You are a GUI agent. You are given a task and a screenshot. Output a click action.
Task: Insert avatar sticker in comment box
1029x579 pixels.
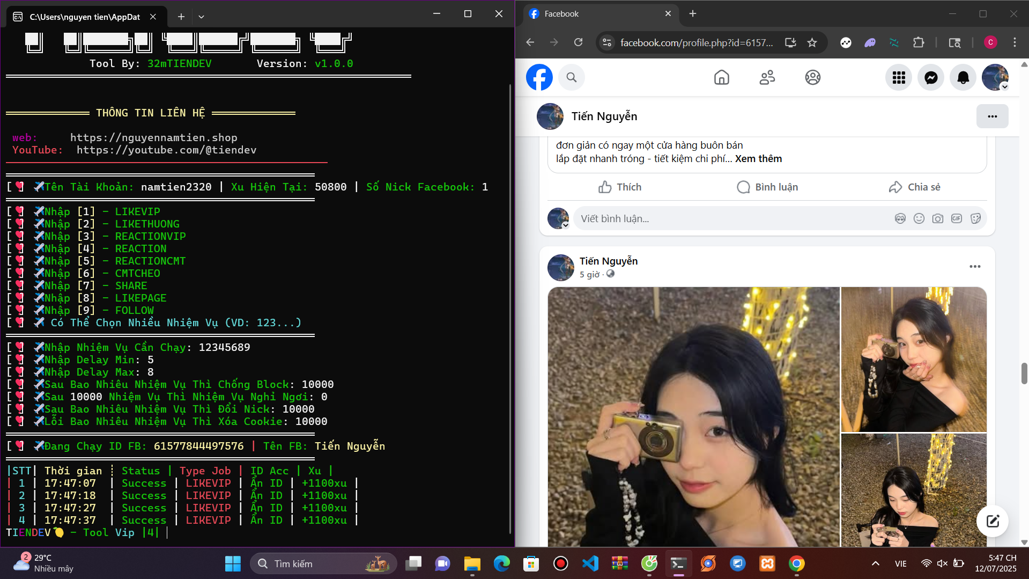point(900,218)
